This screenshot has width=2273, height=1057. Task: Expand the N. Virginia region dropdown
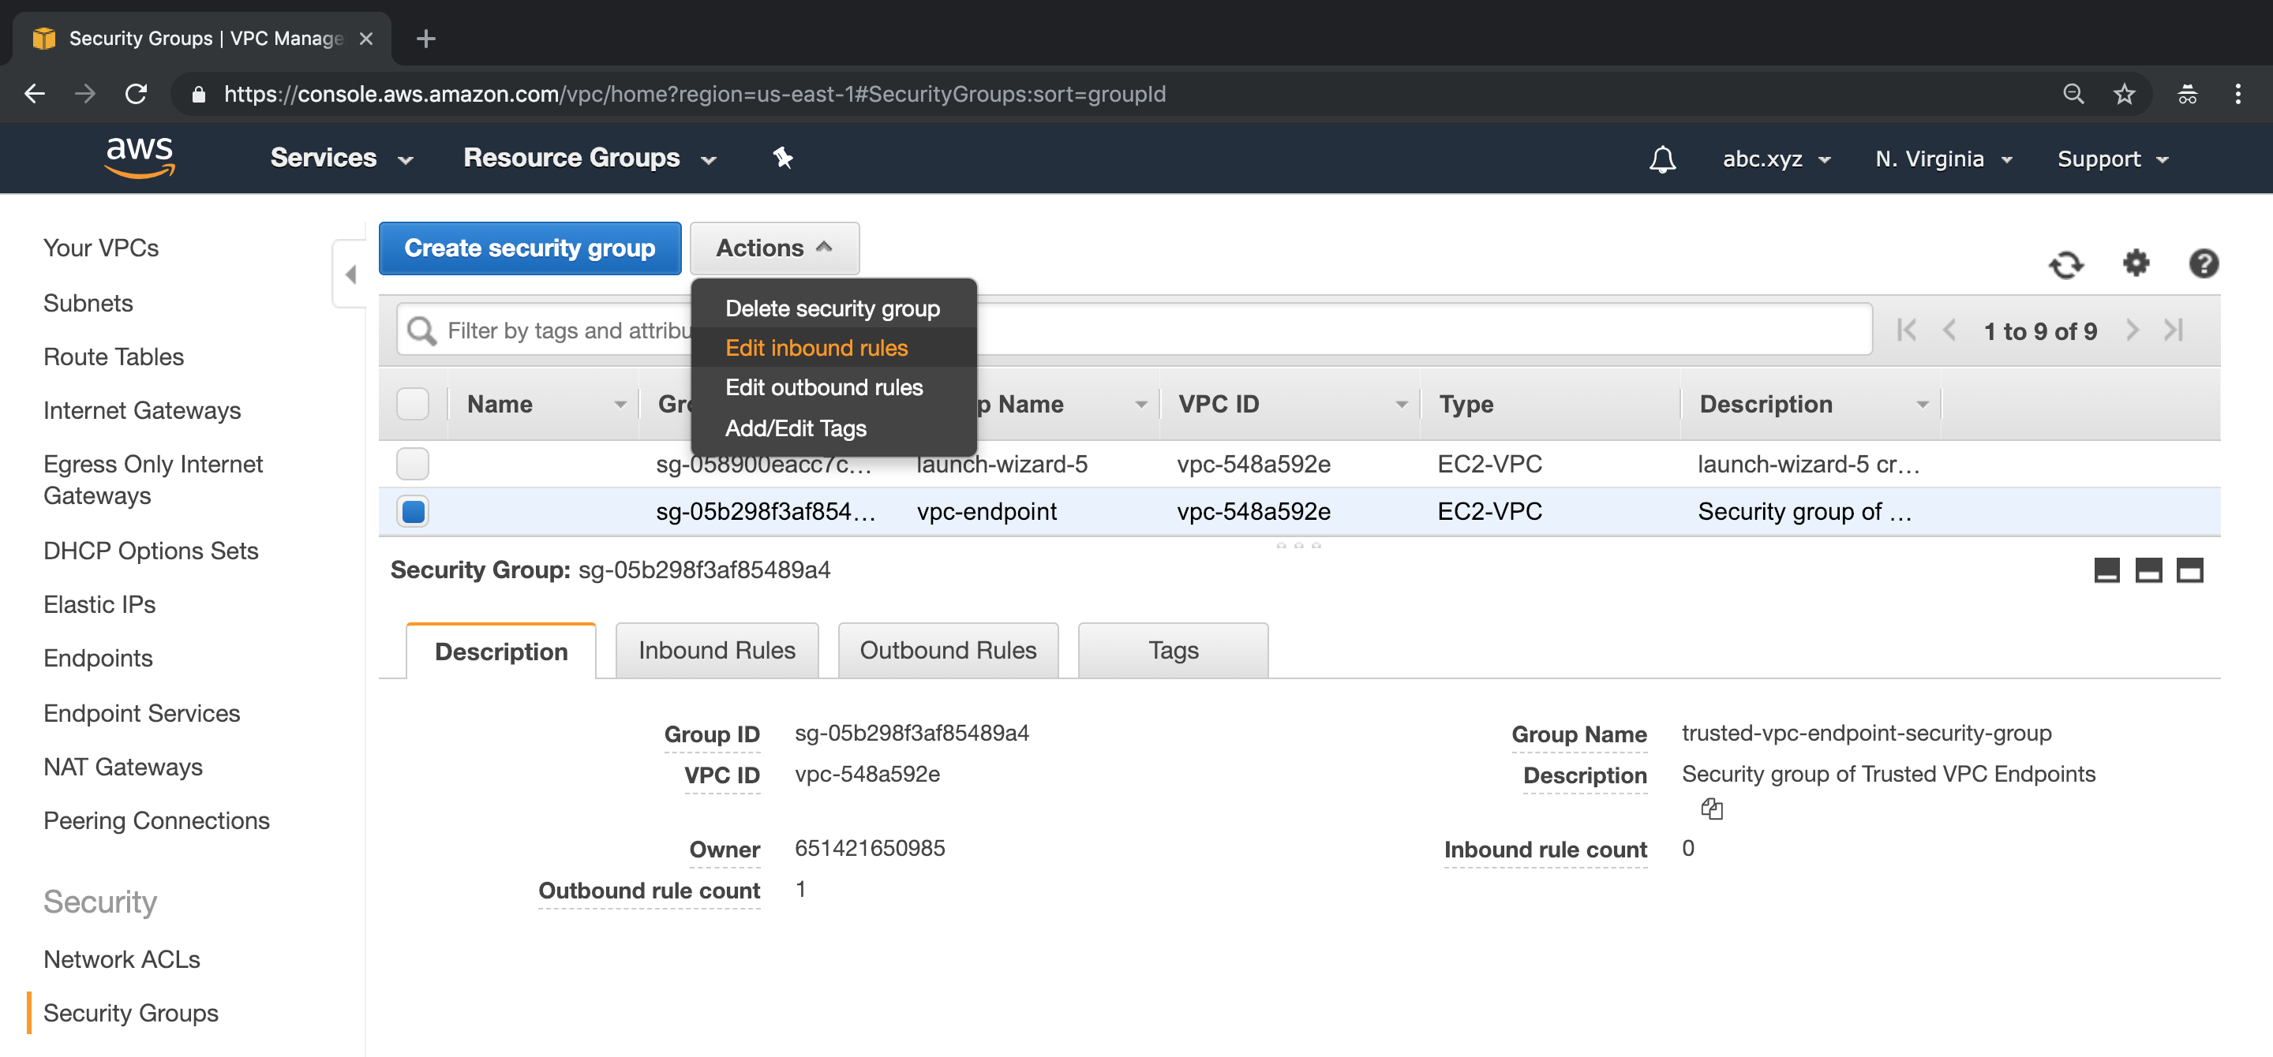click(1941, 158)
